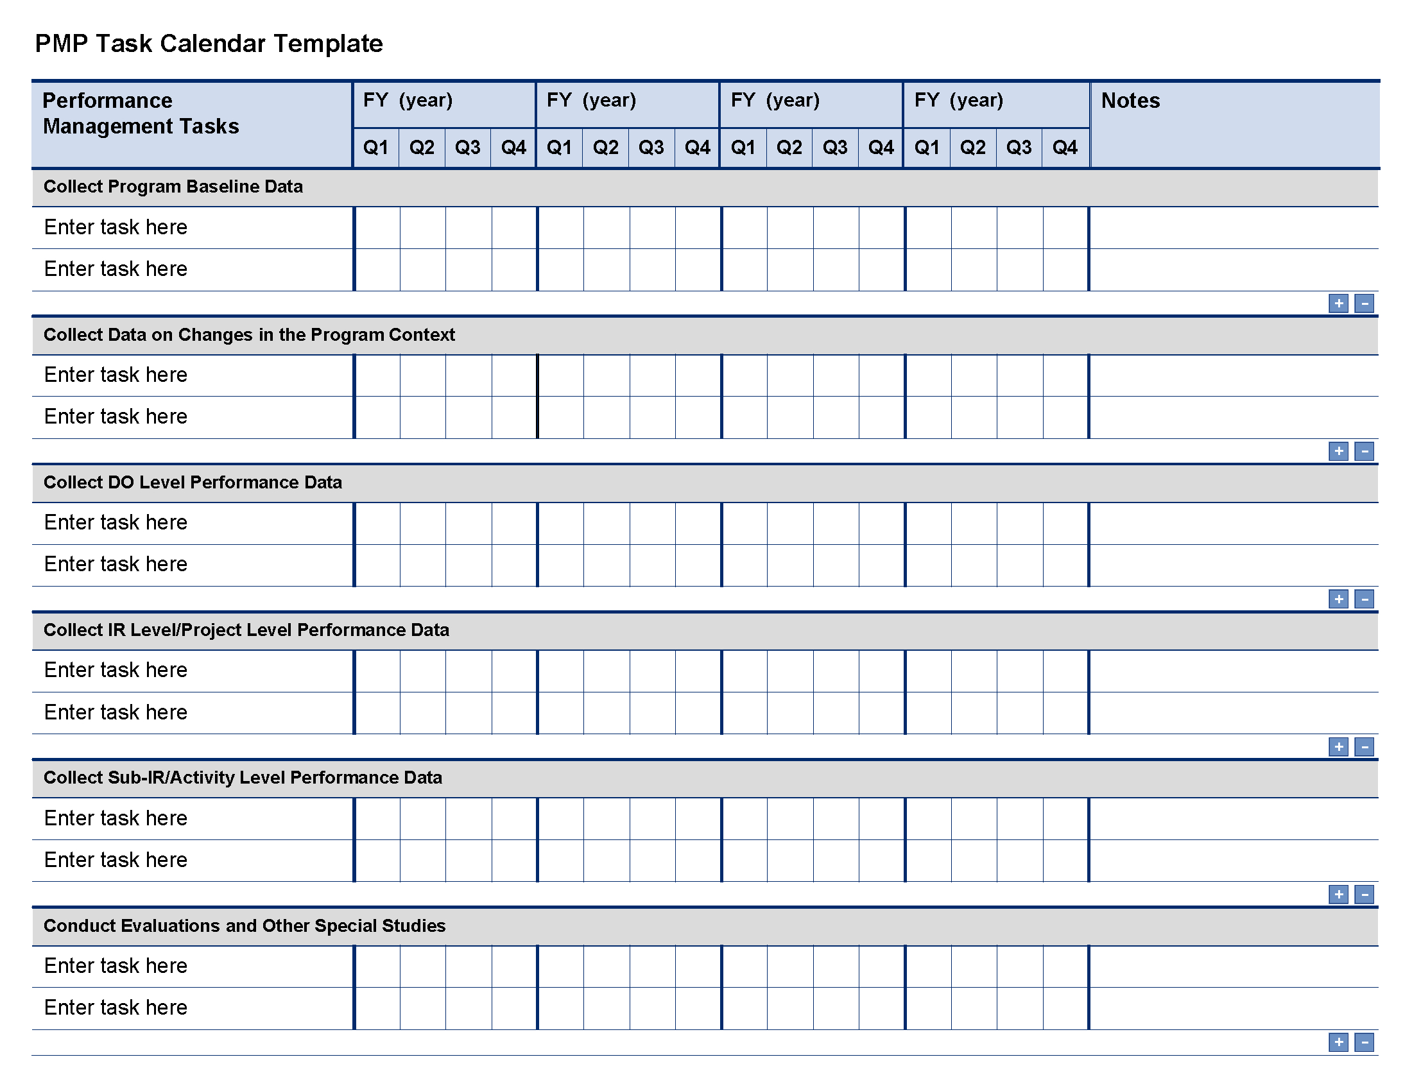Screen dimensions: 1412x1091
Task: Click Q3 column header in second fiscal year
Action: (650, 146)
